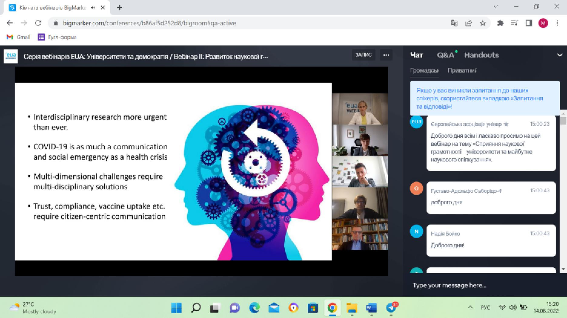Viewport: 567px width, 318px height.
Task: Click the bigmarker.com address bar URL
Action: click(149, 23)
